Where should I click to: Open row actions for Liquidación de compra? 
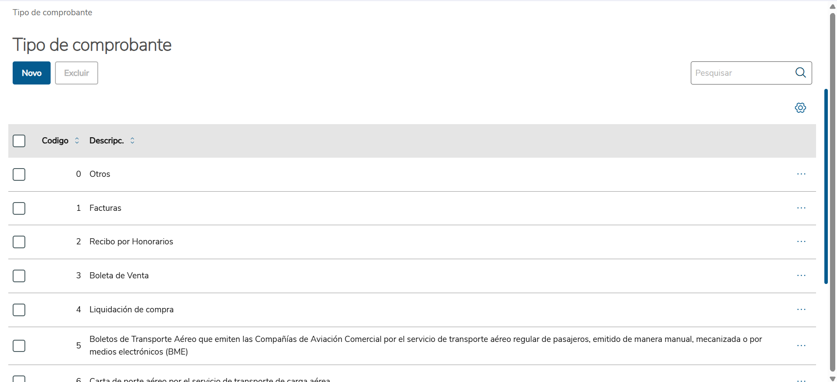click(x=801, y=310)
